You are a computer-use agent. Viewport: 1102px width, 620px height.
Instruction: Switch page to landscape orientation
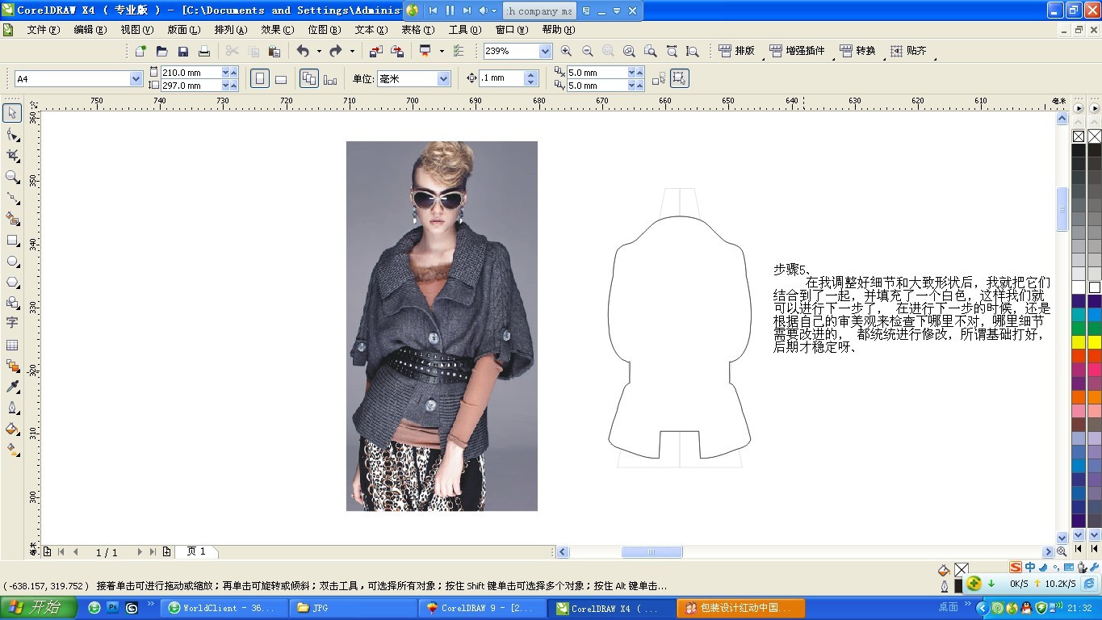pyautogui.click(x=280, y=78)
